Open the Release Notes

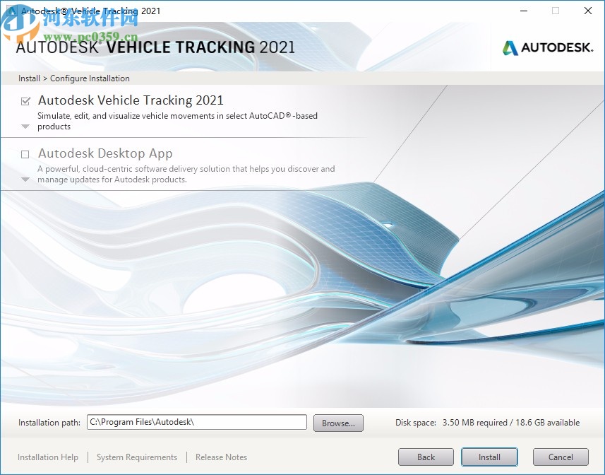[221, 457]
